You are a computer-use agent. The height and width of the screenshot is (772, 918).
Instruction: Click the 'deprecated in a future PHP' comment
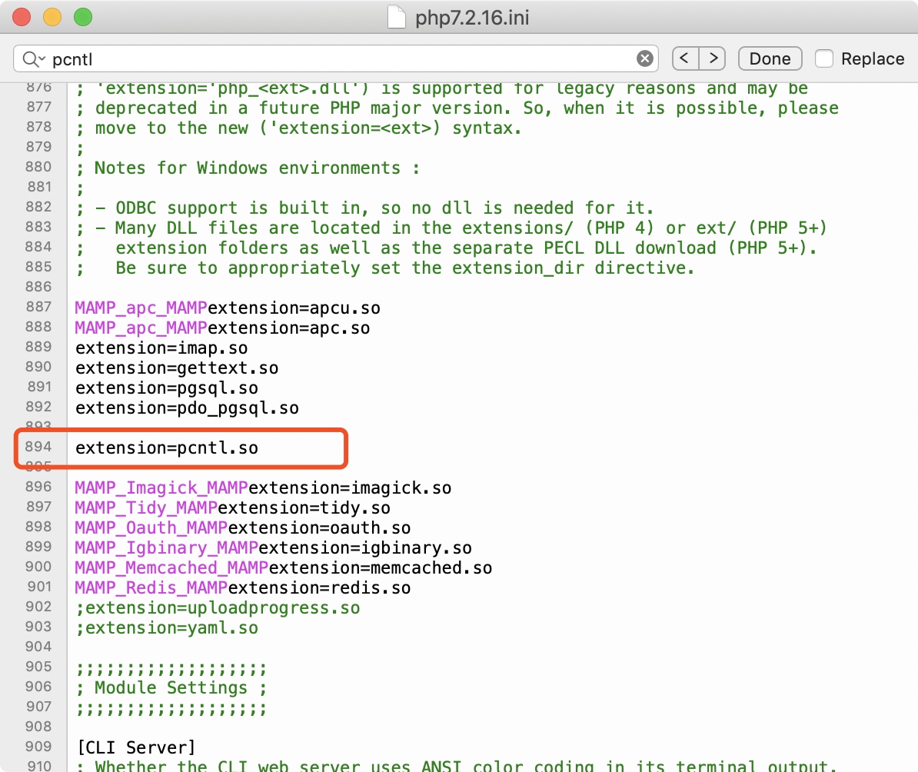click(457, 108)
